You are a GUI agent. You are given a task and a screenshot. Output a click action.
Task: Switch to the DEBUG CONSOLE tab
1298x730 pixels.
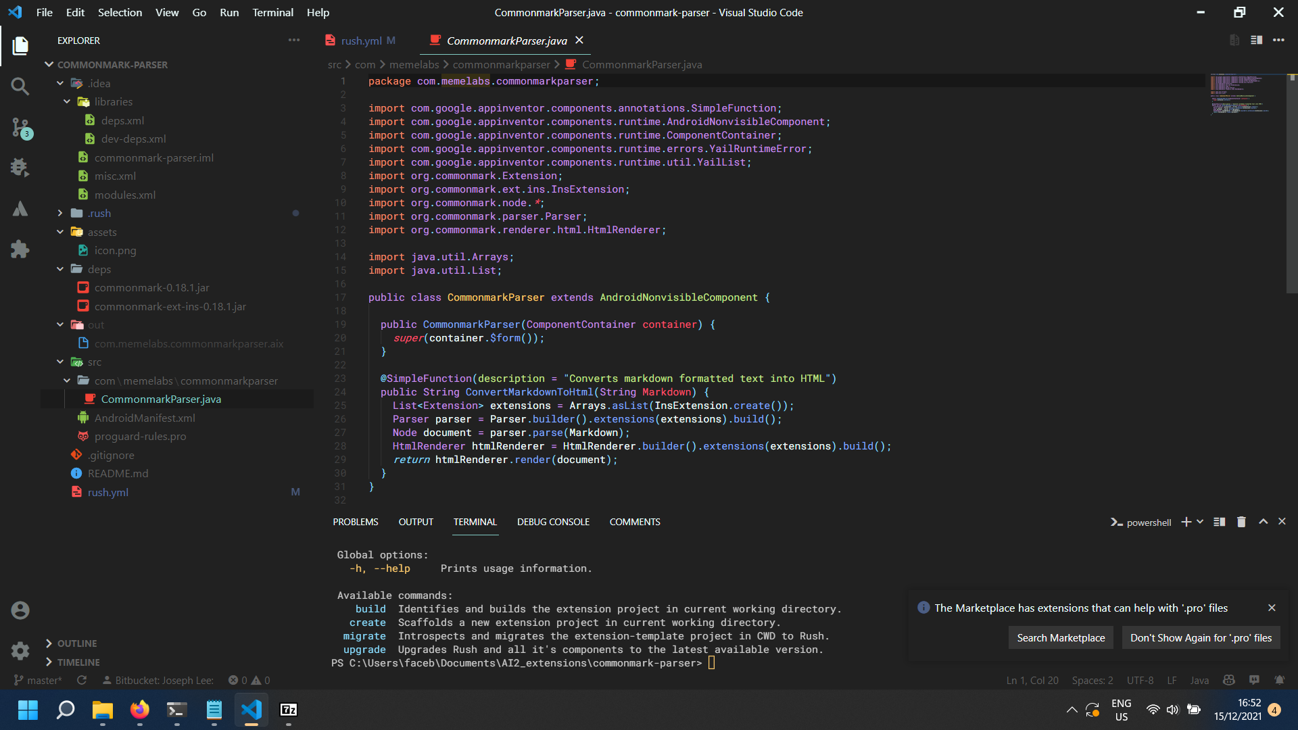(x=553, y=522)
